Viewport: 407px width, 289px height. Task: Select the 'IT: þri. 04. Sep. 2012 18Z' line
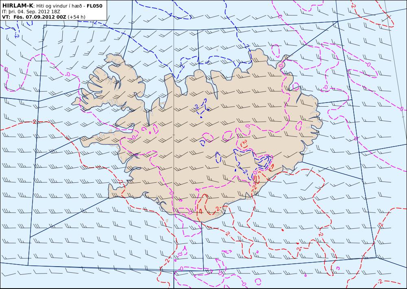point(31,12)
